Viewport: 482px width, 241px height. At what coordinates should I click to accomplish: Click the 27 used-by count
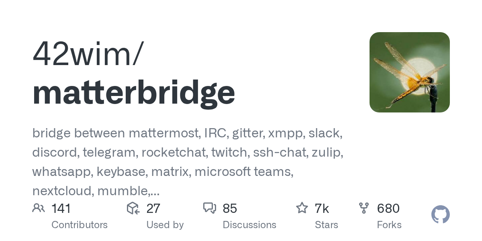pyautogui.click(x=153, y=208)
